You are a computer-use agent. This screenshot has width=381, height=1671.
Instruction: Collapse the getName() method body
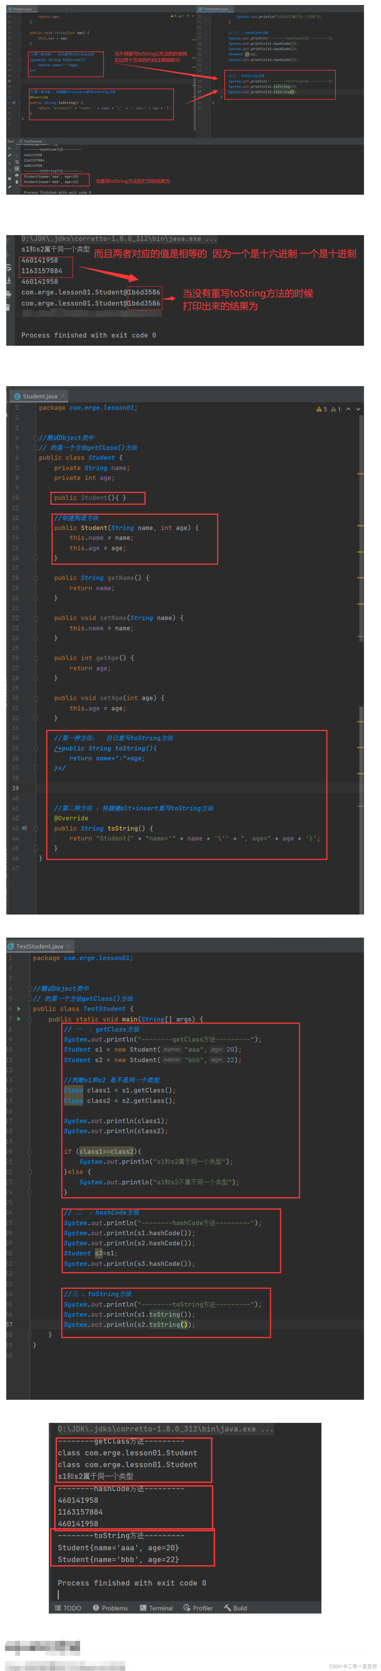[x=36, y=578]
